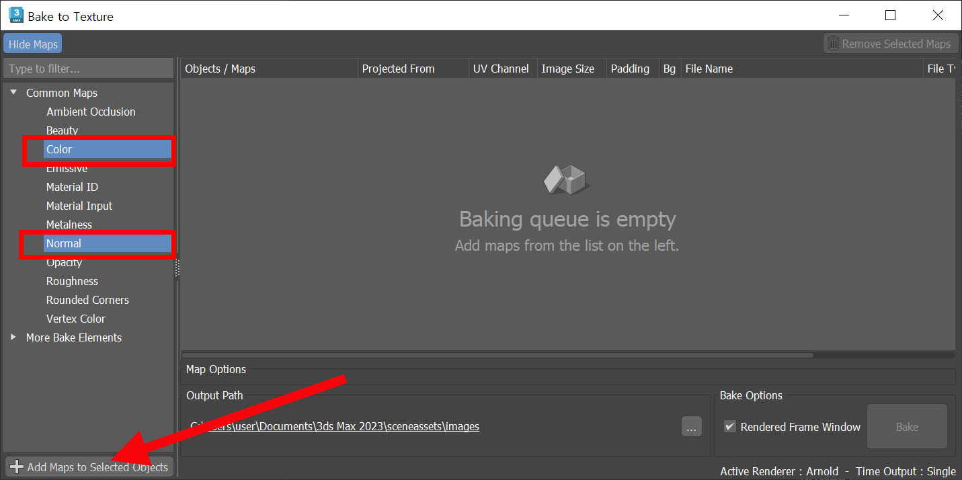Click Add Maps to Selected Objects button

pos(89,467)
